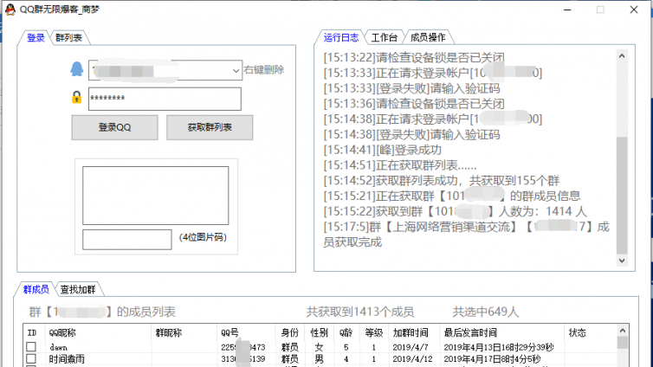Click the yellow lock password icon

pyautogui.click(x=76, y=97)
